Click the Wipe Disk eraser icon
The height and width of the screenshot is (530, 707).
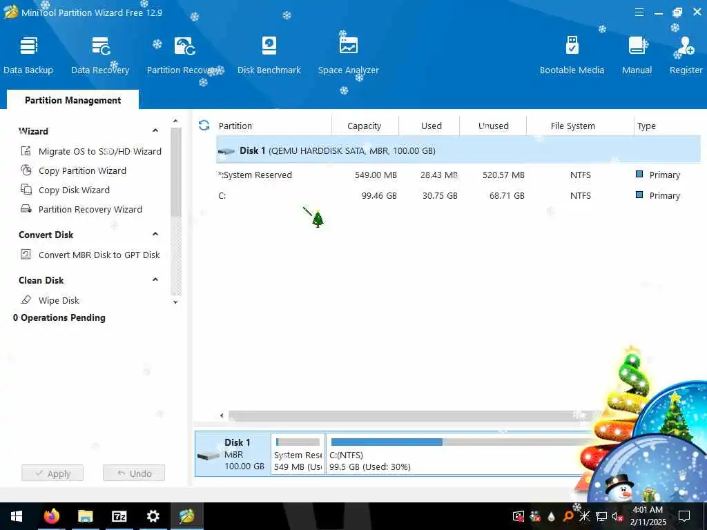(26, 300)
